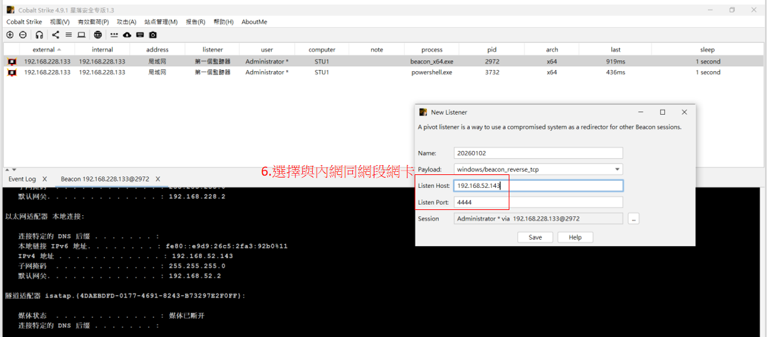Viewport: 767px width, 337px height.
Task: Show the pivot graph view icon
Action: 55,35
